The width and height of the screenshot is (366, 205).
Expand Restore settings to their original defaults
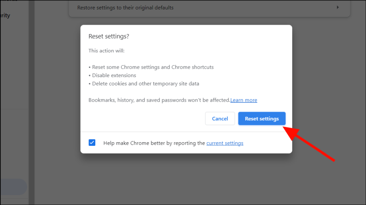pyautogui.click(x=209, y=8)
